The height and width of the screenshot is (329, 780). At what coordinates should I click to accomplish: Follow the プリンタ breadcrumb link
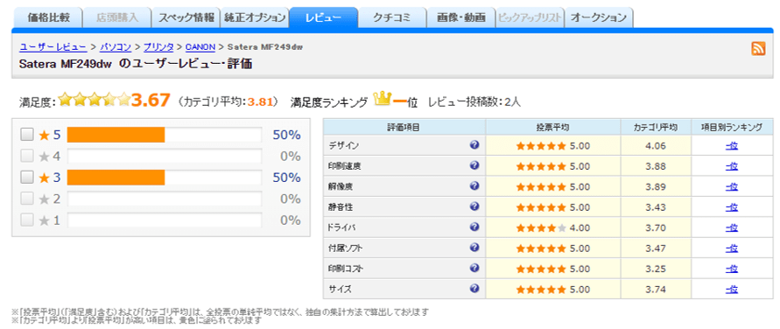coord(158,47)
